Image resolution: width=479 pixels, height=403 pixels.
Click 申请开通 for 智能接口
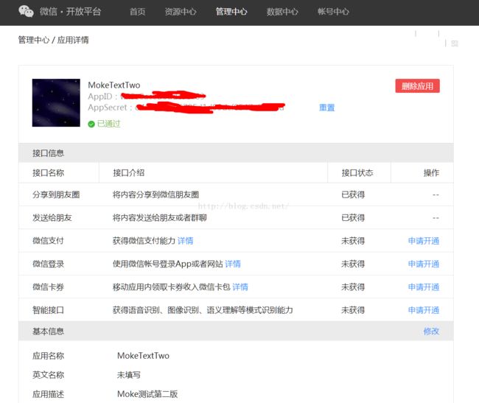424,310
